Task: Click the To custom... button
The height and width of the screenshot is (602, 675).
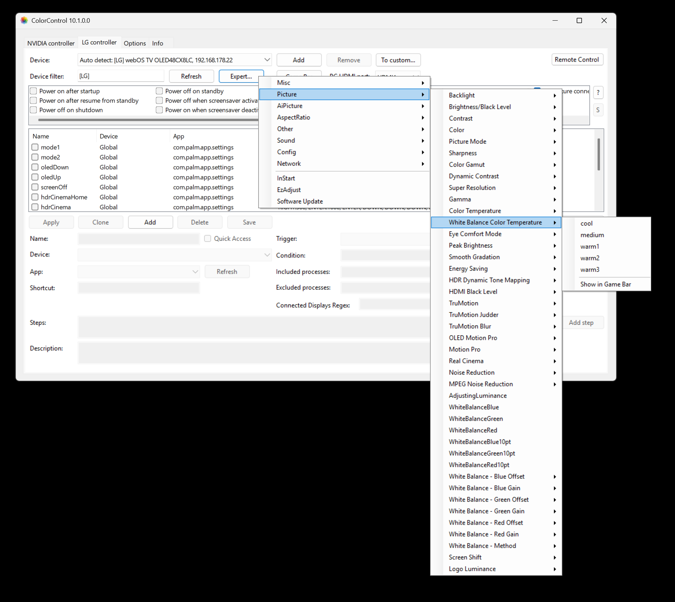Action: (x=398, y=60)
